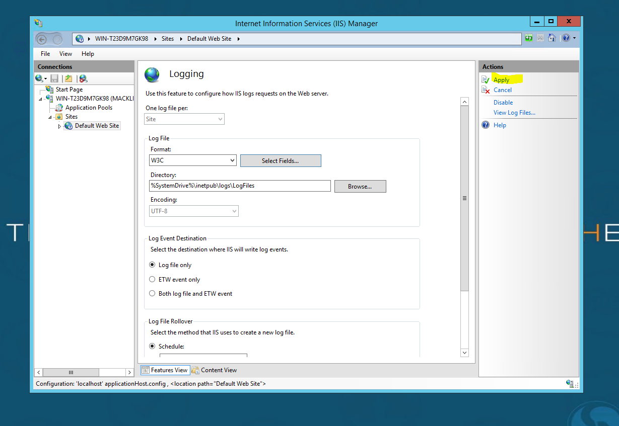This screenshot has width=619, height=426.
Task: Open the File menu
Action: [x=45, y=54]
